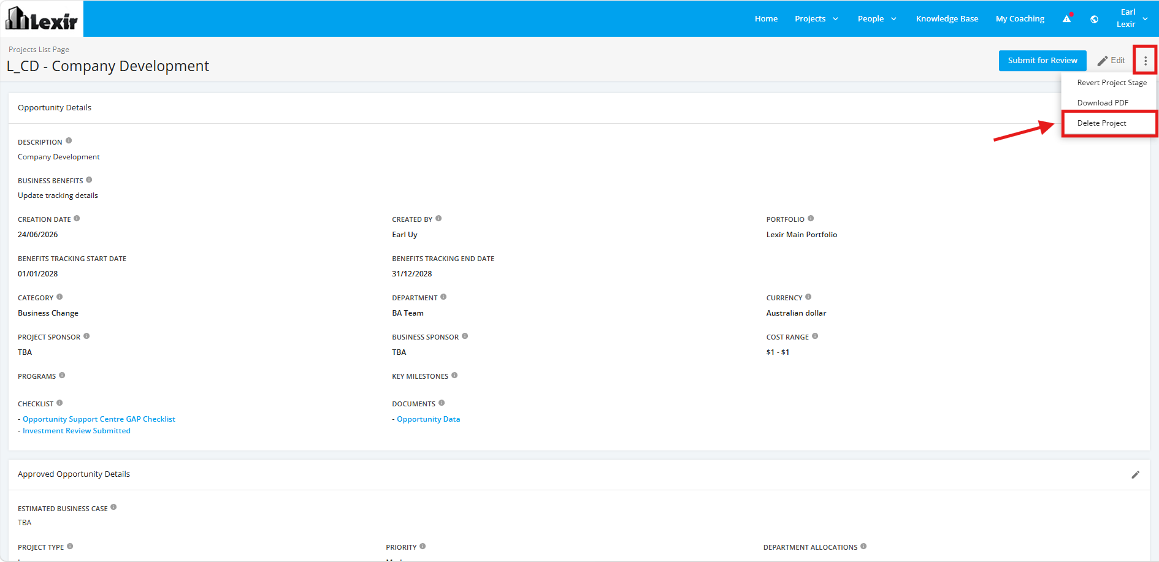
Task: Open the Earl Lexir user dropdown
Action: coord(1131,18)
